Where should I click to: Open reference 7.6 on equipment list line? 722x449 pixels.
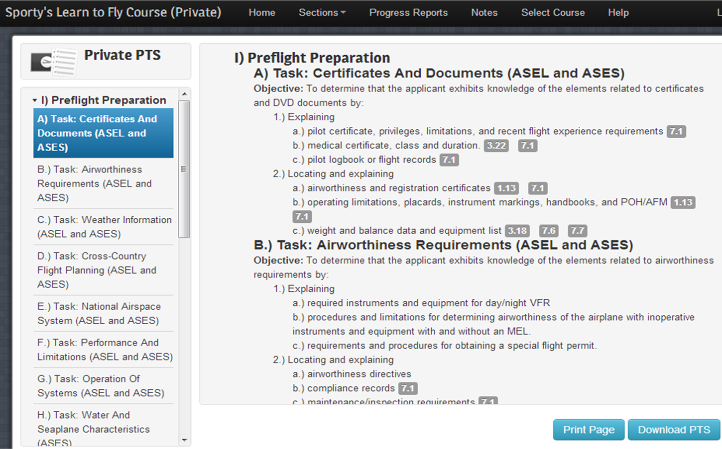[548, 230]
